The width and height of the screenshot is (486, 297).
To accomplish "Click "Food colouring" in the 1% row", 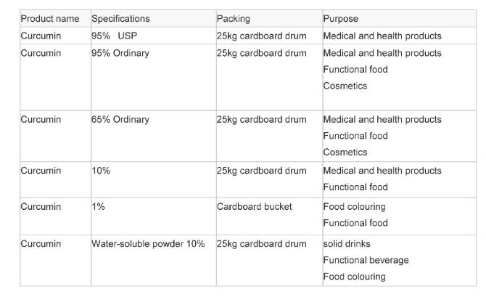I will click(354, 206).
